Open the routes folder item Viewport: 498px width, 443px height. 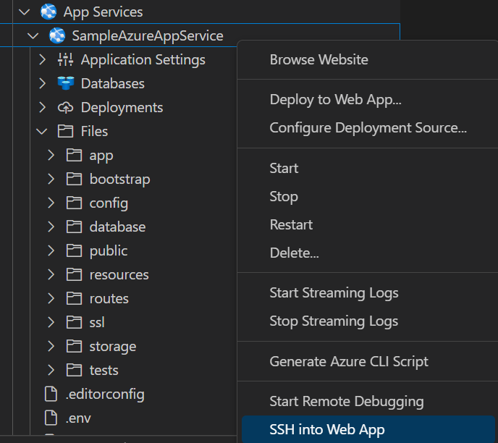pos(109,298)
